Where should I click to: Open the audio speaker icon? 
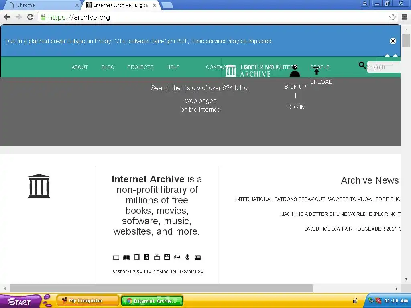coord(147,257)
